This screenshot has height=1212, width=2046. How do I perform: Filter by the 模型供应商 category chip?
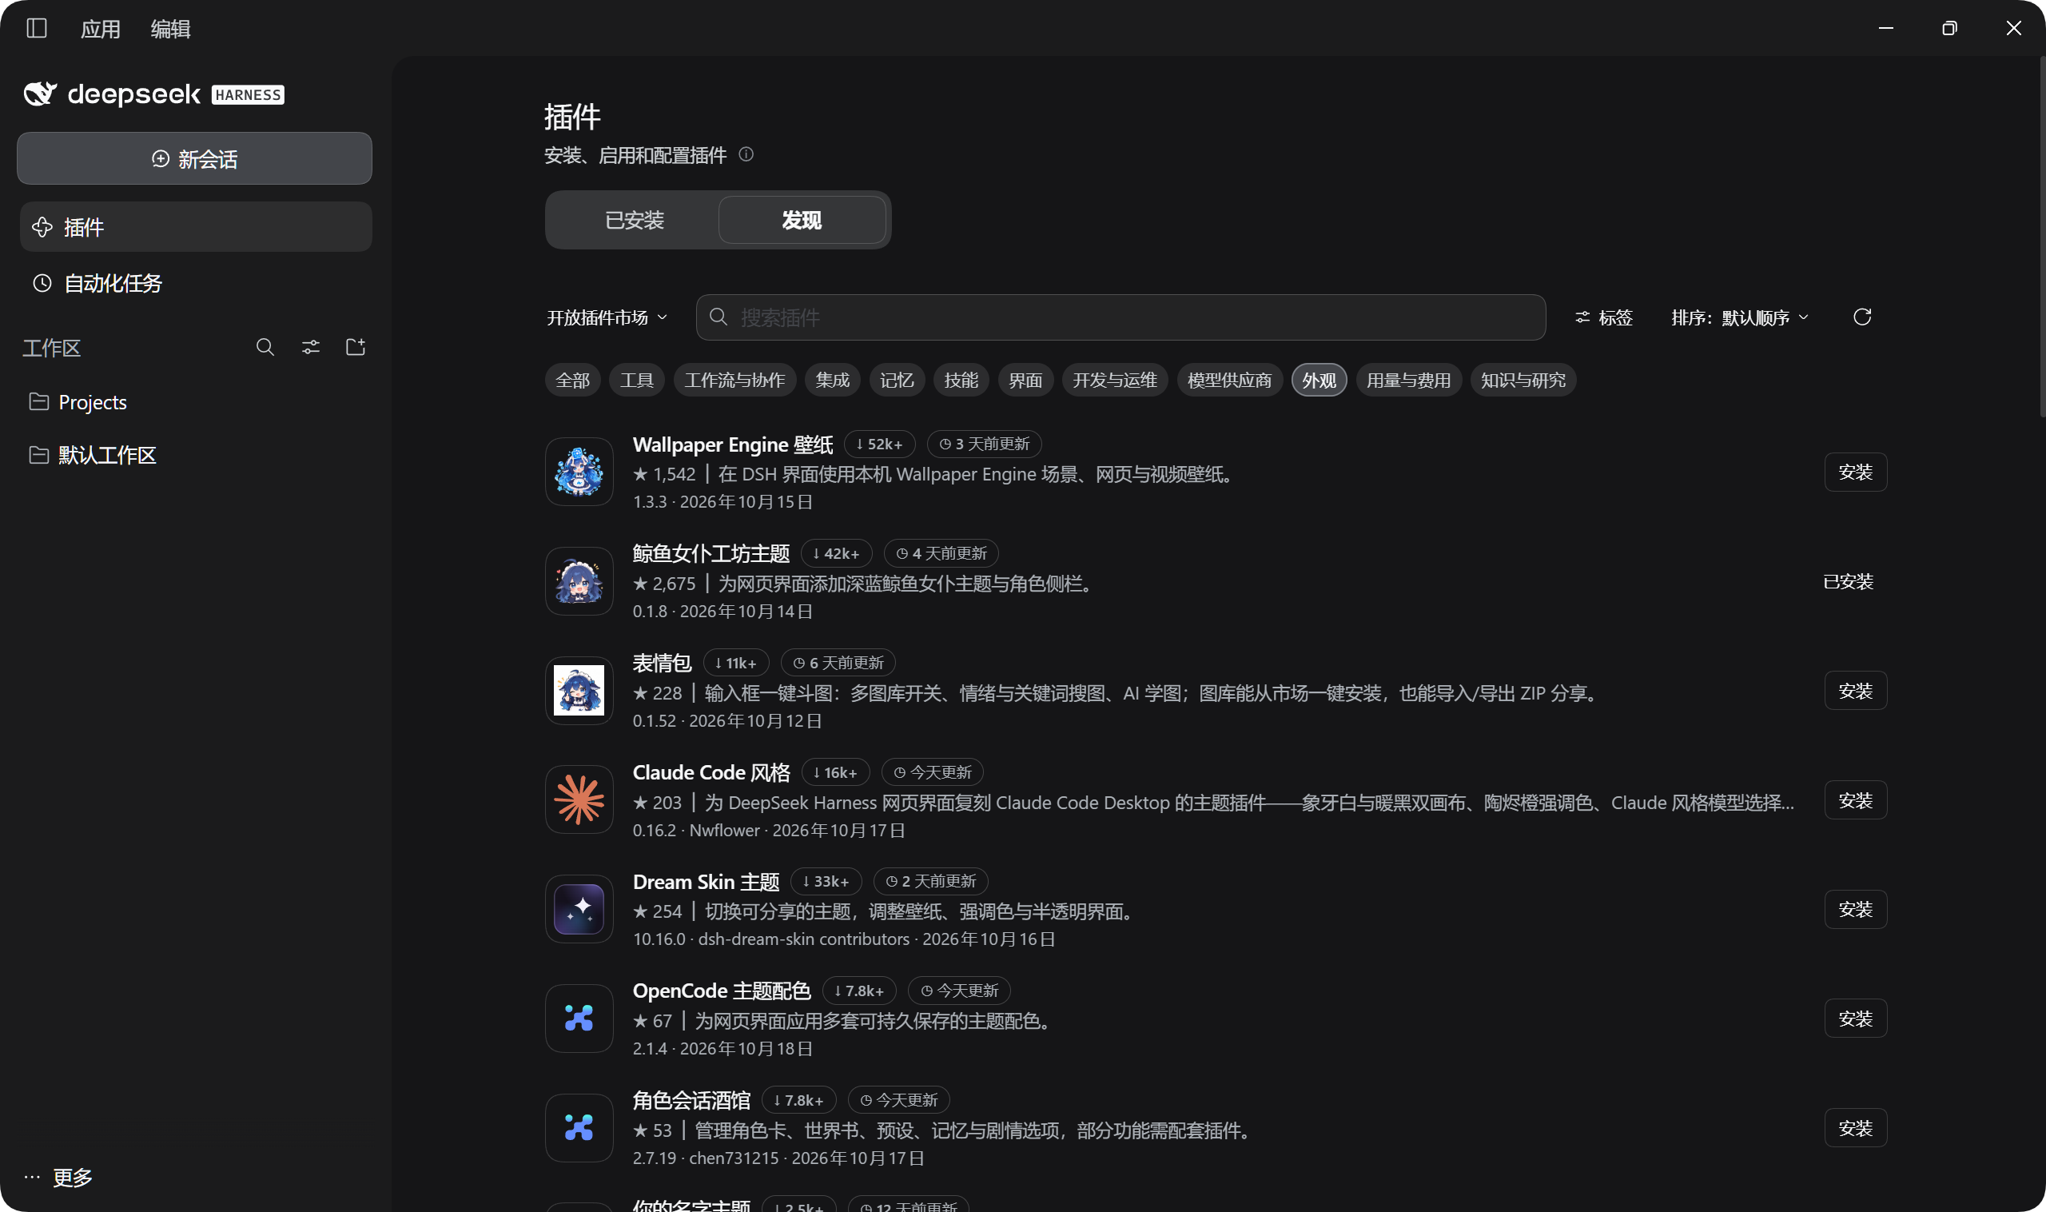pyautogui.click(x=1229, y=380)
